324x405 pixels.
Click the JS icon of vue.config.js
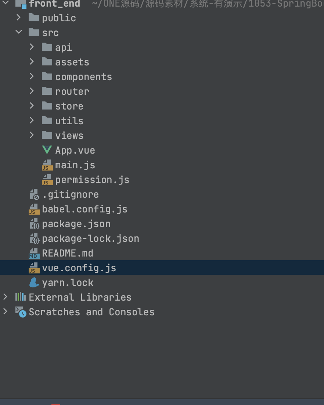[x=34, y=268]
